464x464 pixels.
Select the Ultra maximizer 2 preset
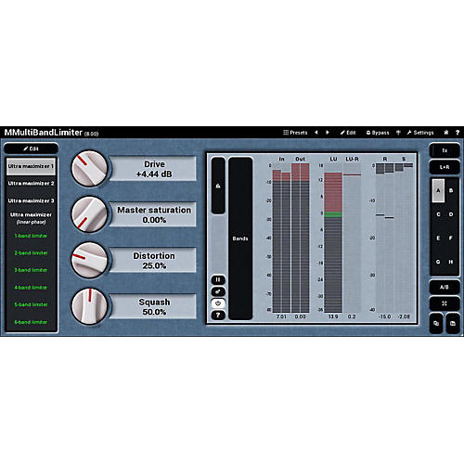point(31,184)
